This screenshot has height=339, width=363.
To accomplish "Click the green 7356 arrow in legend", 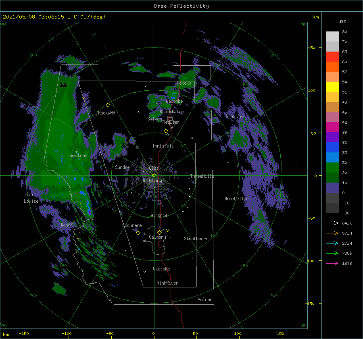I will 332,254.
